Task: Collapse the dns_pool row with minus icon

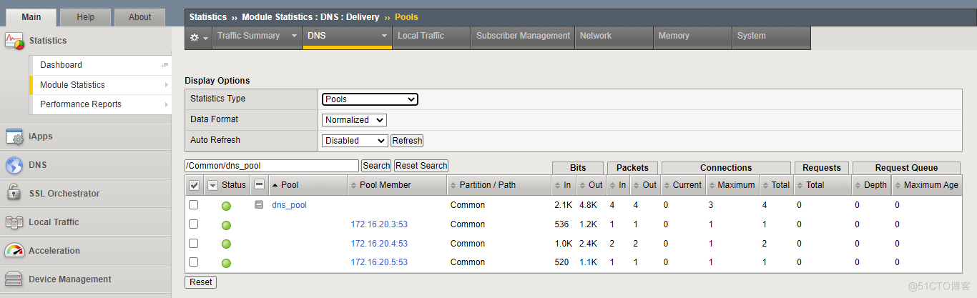Action: click(259, 204)
